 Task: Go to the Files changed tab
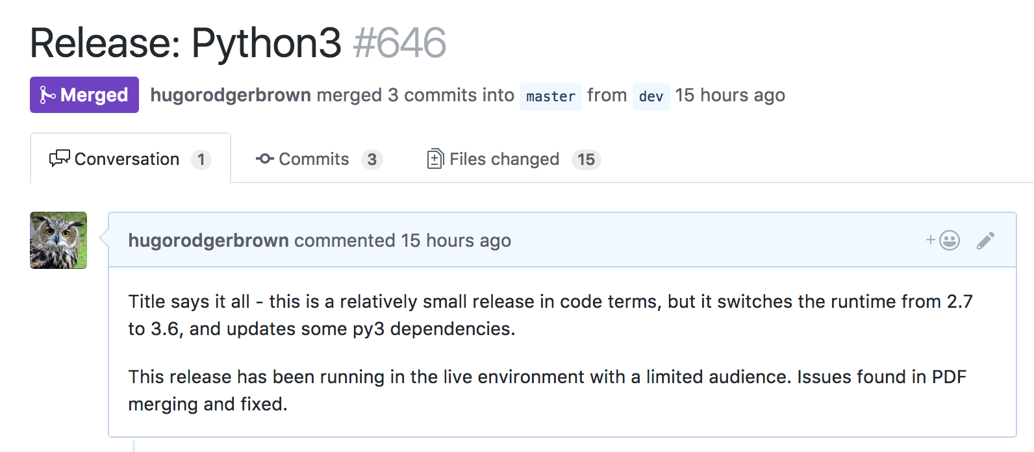coord(504,159)
